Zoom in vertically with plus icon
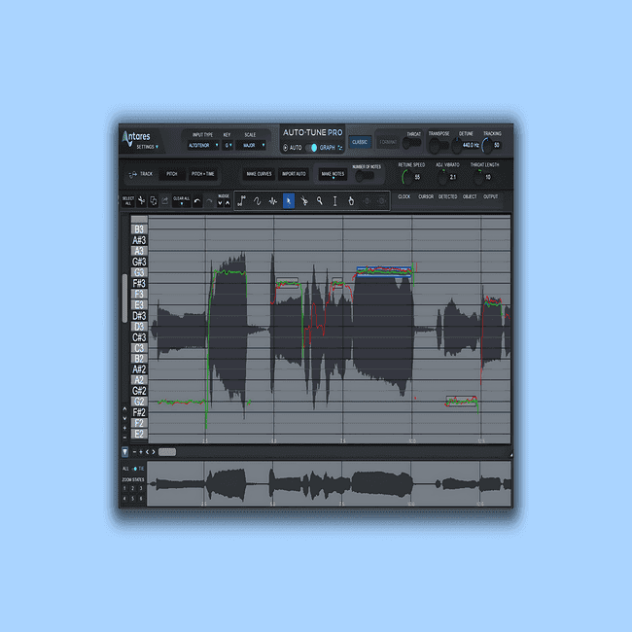Image resolution: width=632 pixels, height=632 pixels. click(x=124, y=428)
